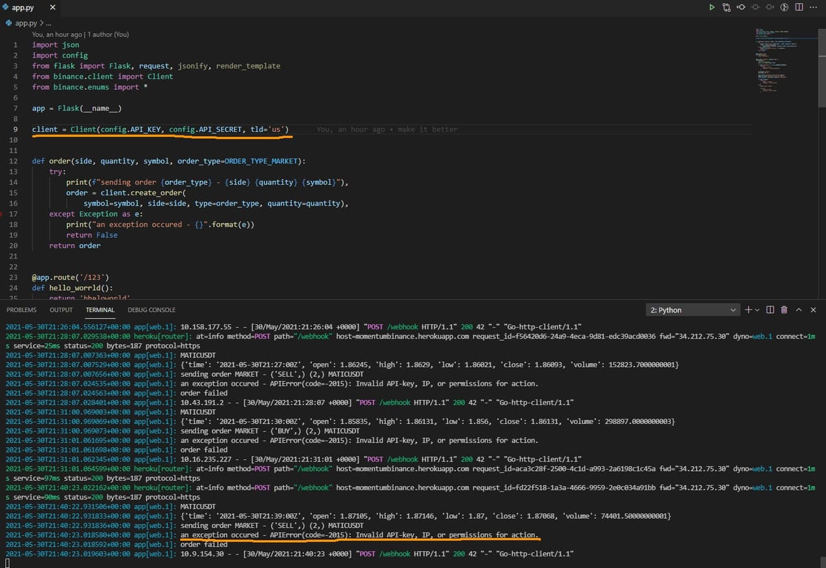Open the compare changes icon in the editor toolbar
The image size is (826, 568).
click(727, 8)
